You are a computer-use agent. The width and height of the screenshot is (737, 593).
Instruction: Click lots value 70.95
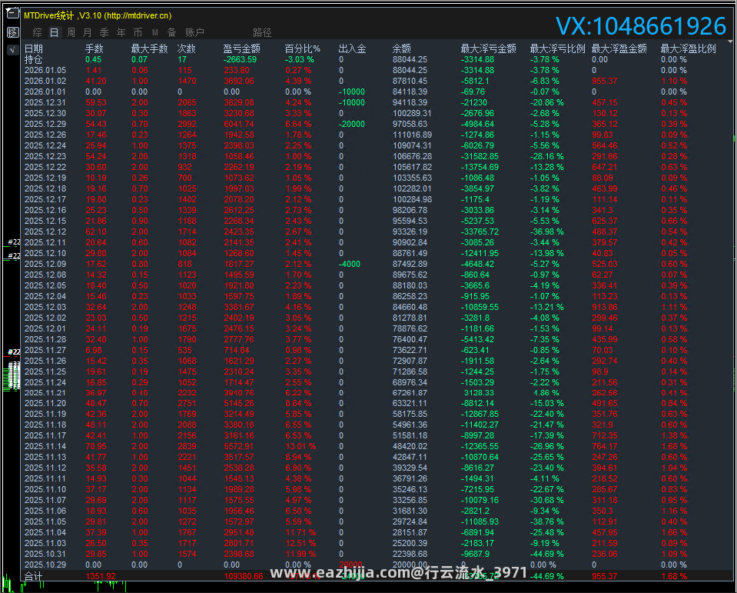tap(96, 446)
